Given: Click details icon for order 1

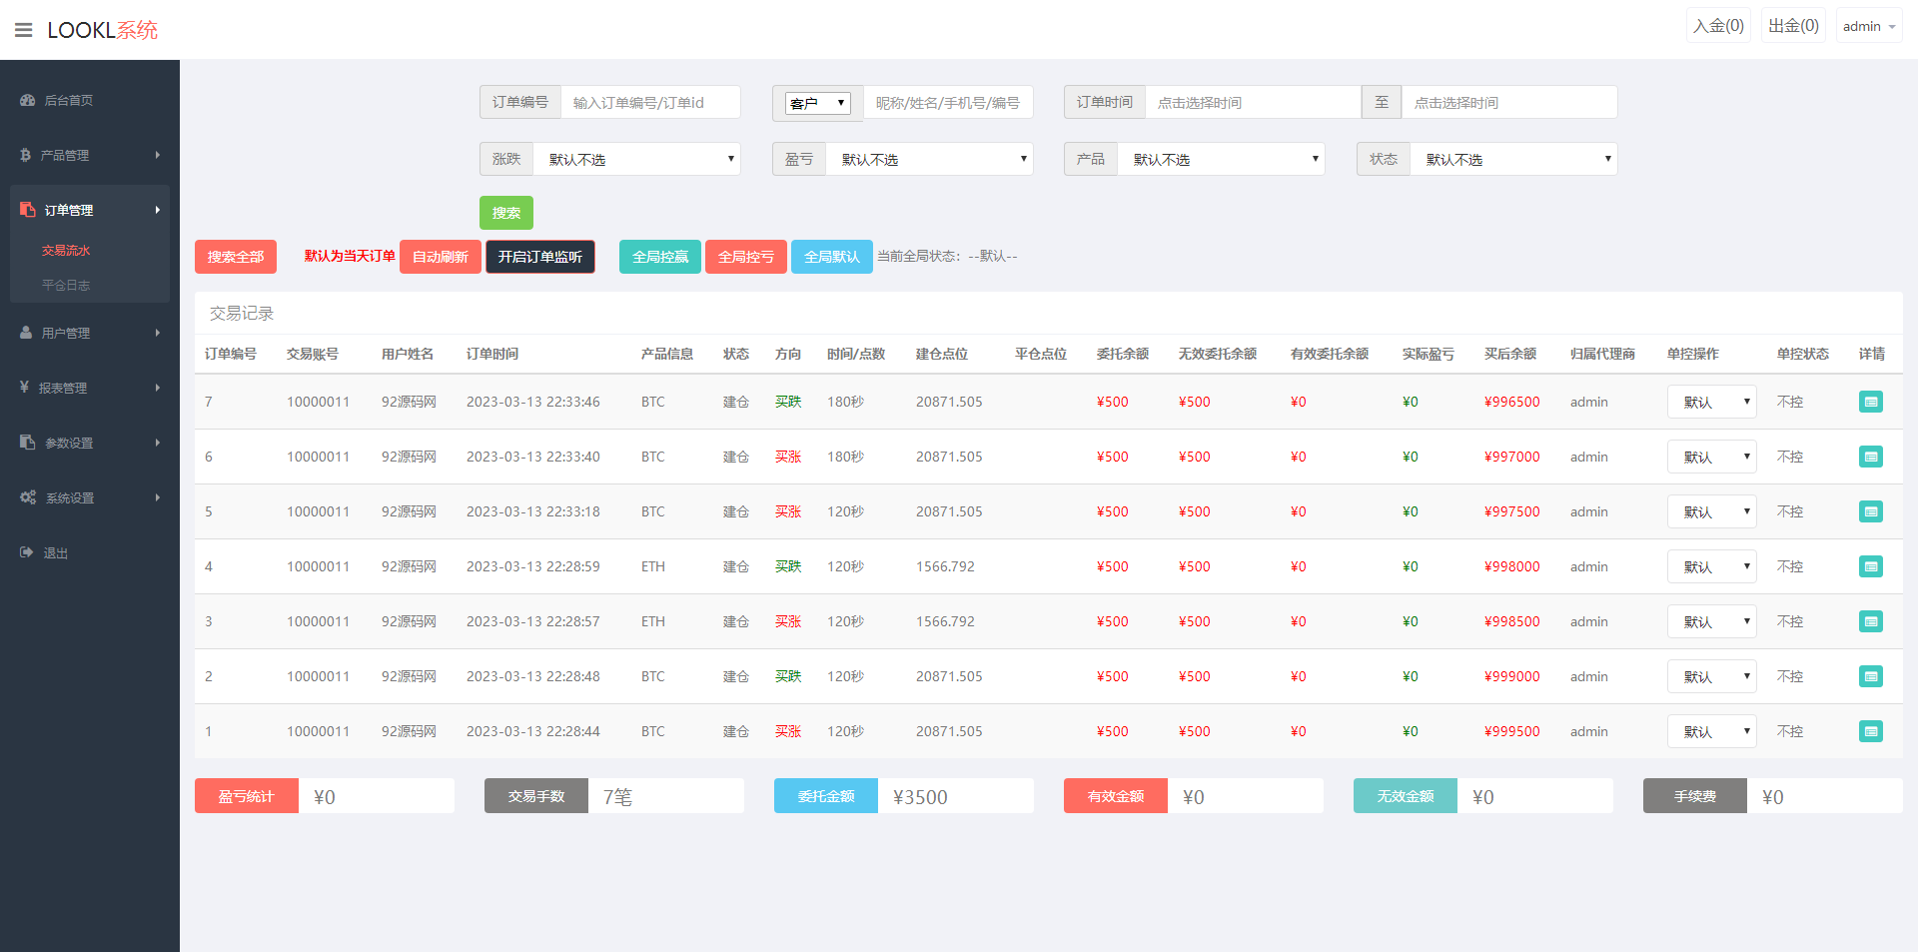Looking at the screenshot, I should click(1870, 731).
